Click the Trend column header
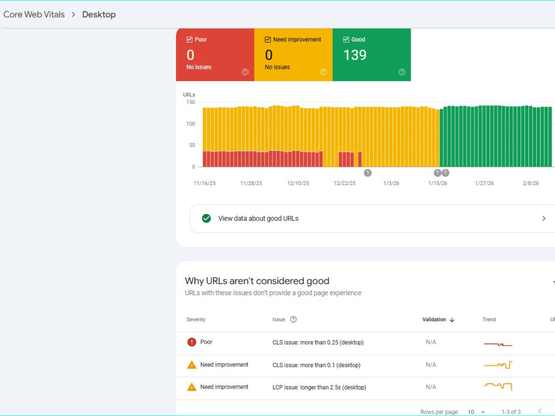555x416 pixels. point(489,319)
